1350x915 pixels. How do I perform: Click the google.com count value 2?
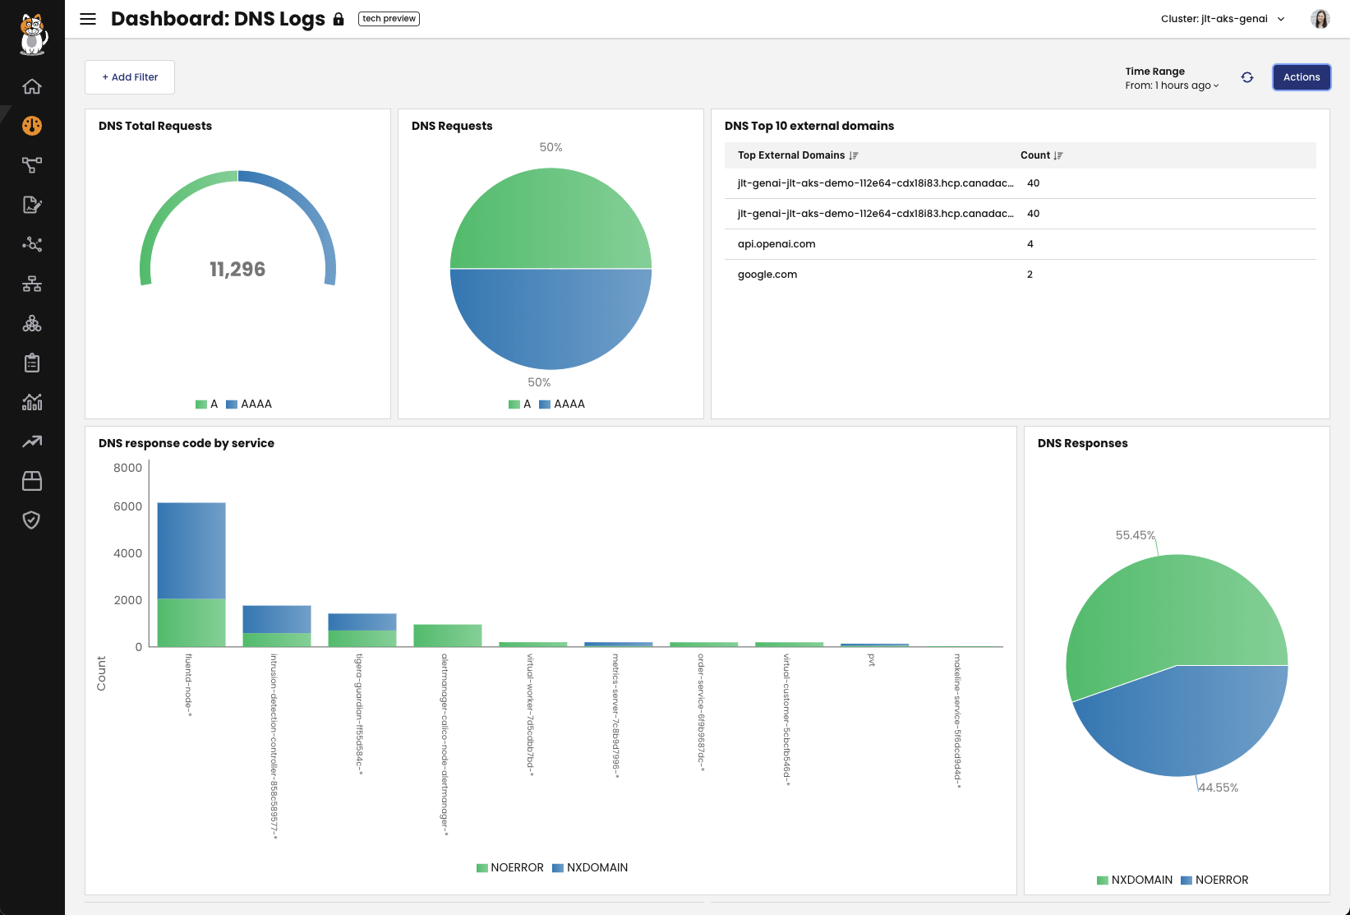tap(1030, 275)
